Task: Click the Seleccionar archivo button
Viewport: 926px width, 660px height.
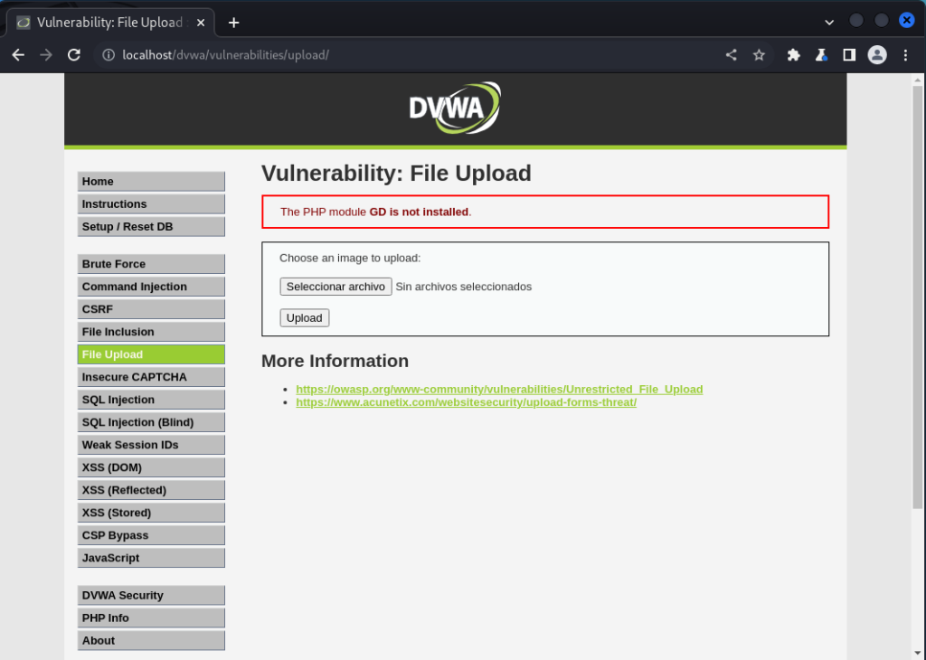Action: coord(335,287)
